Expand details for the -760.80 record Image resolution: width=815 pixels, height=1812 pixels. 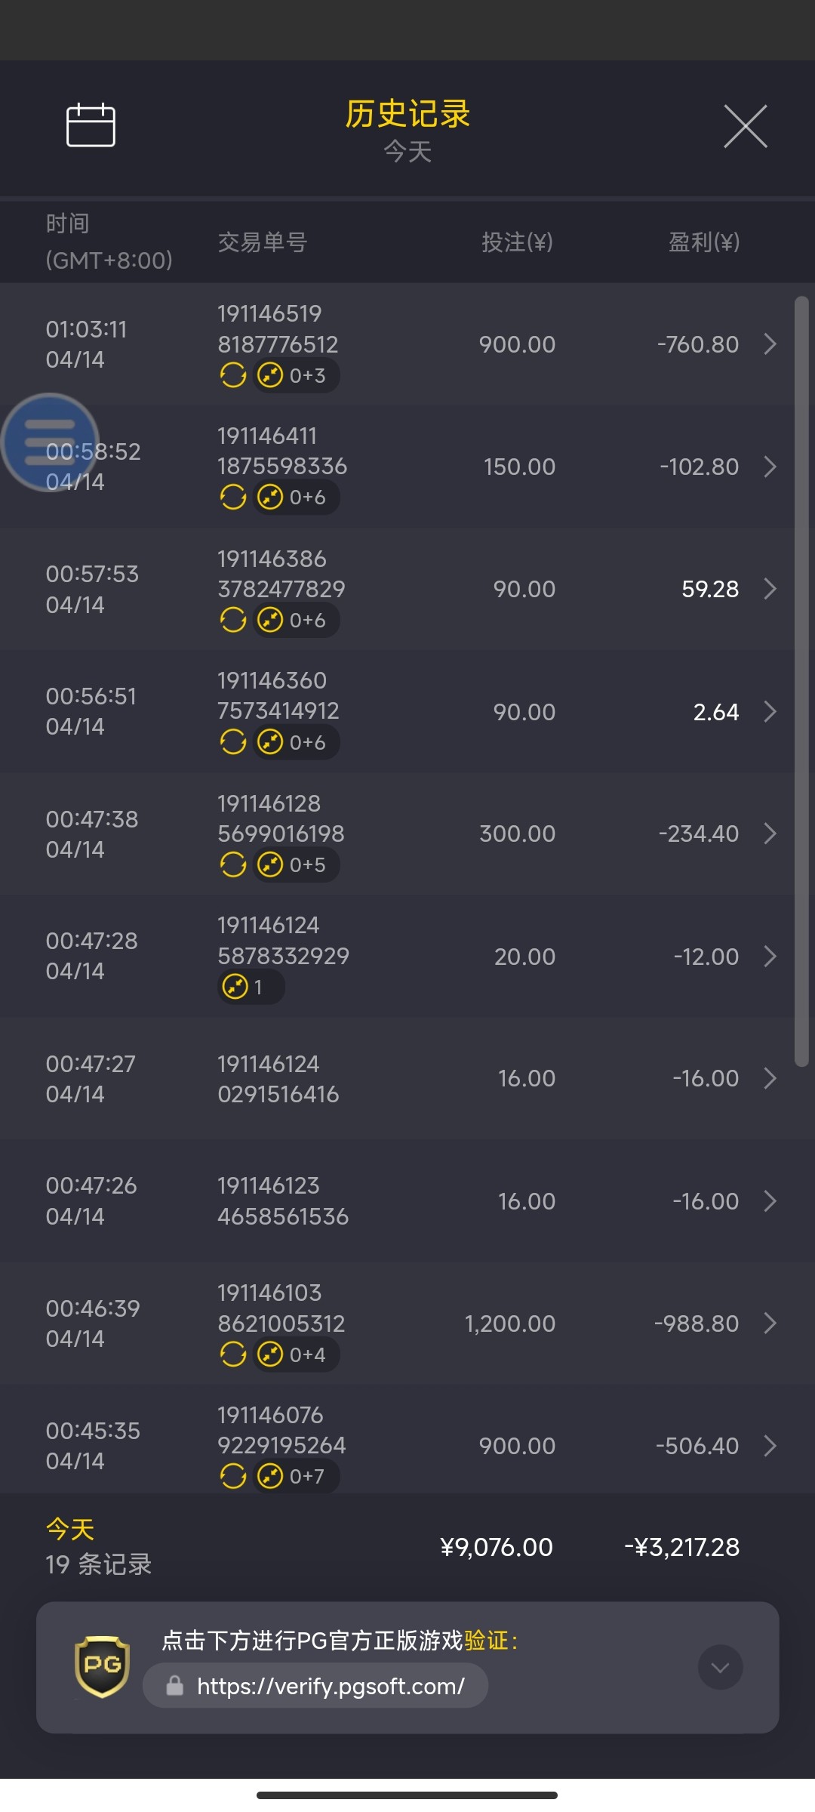pos(770,344)
